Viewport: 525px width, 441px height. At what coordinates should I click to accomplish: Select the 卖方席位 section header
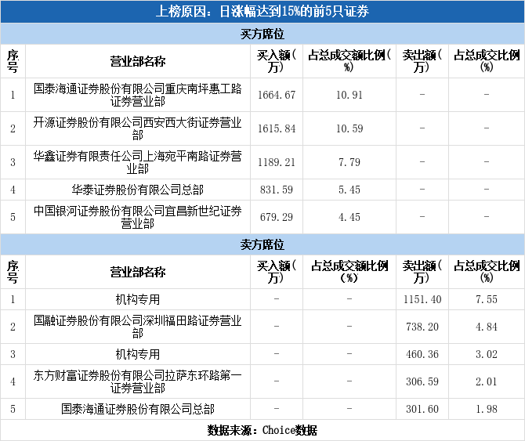pyautogui.click(x=262, y=244)
